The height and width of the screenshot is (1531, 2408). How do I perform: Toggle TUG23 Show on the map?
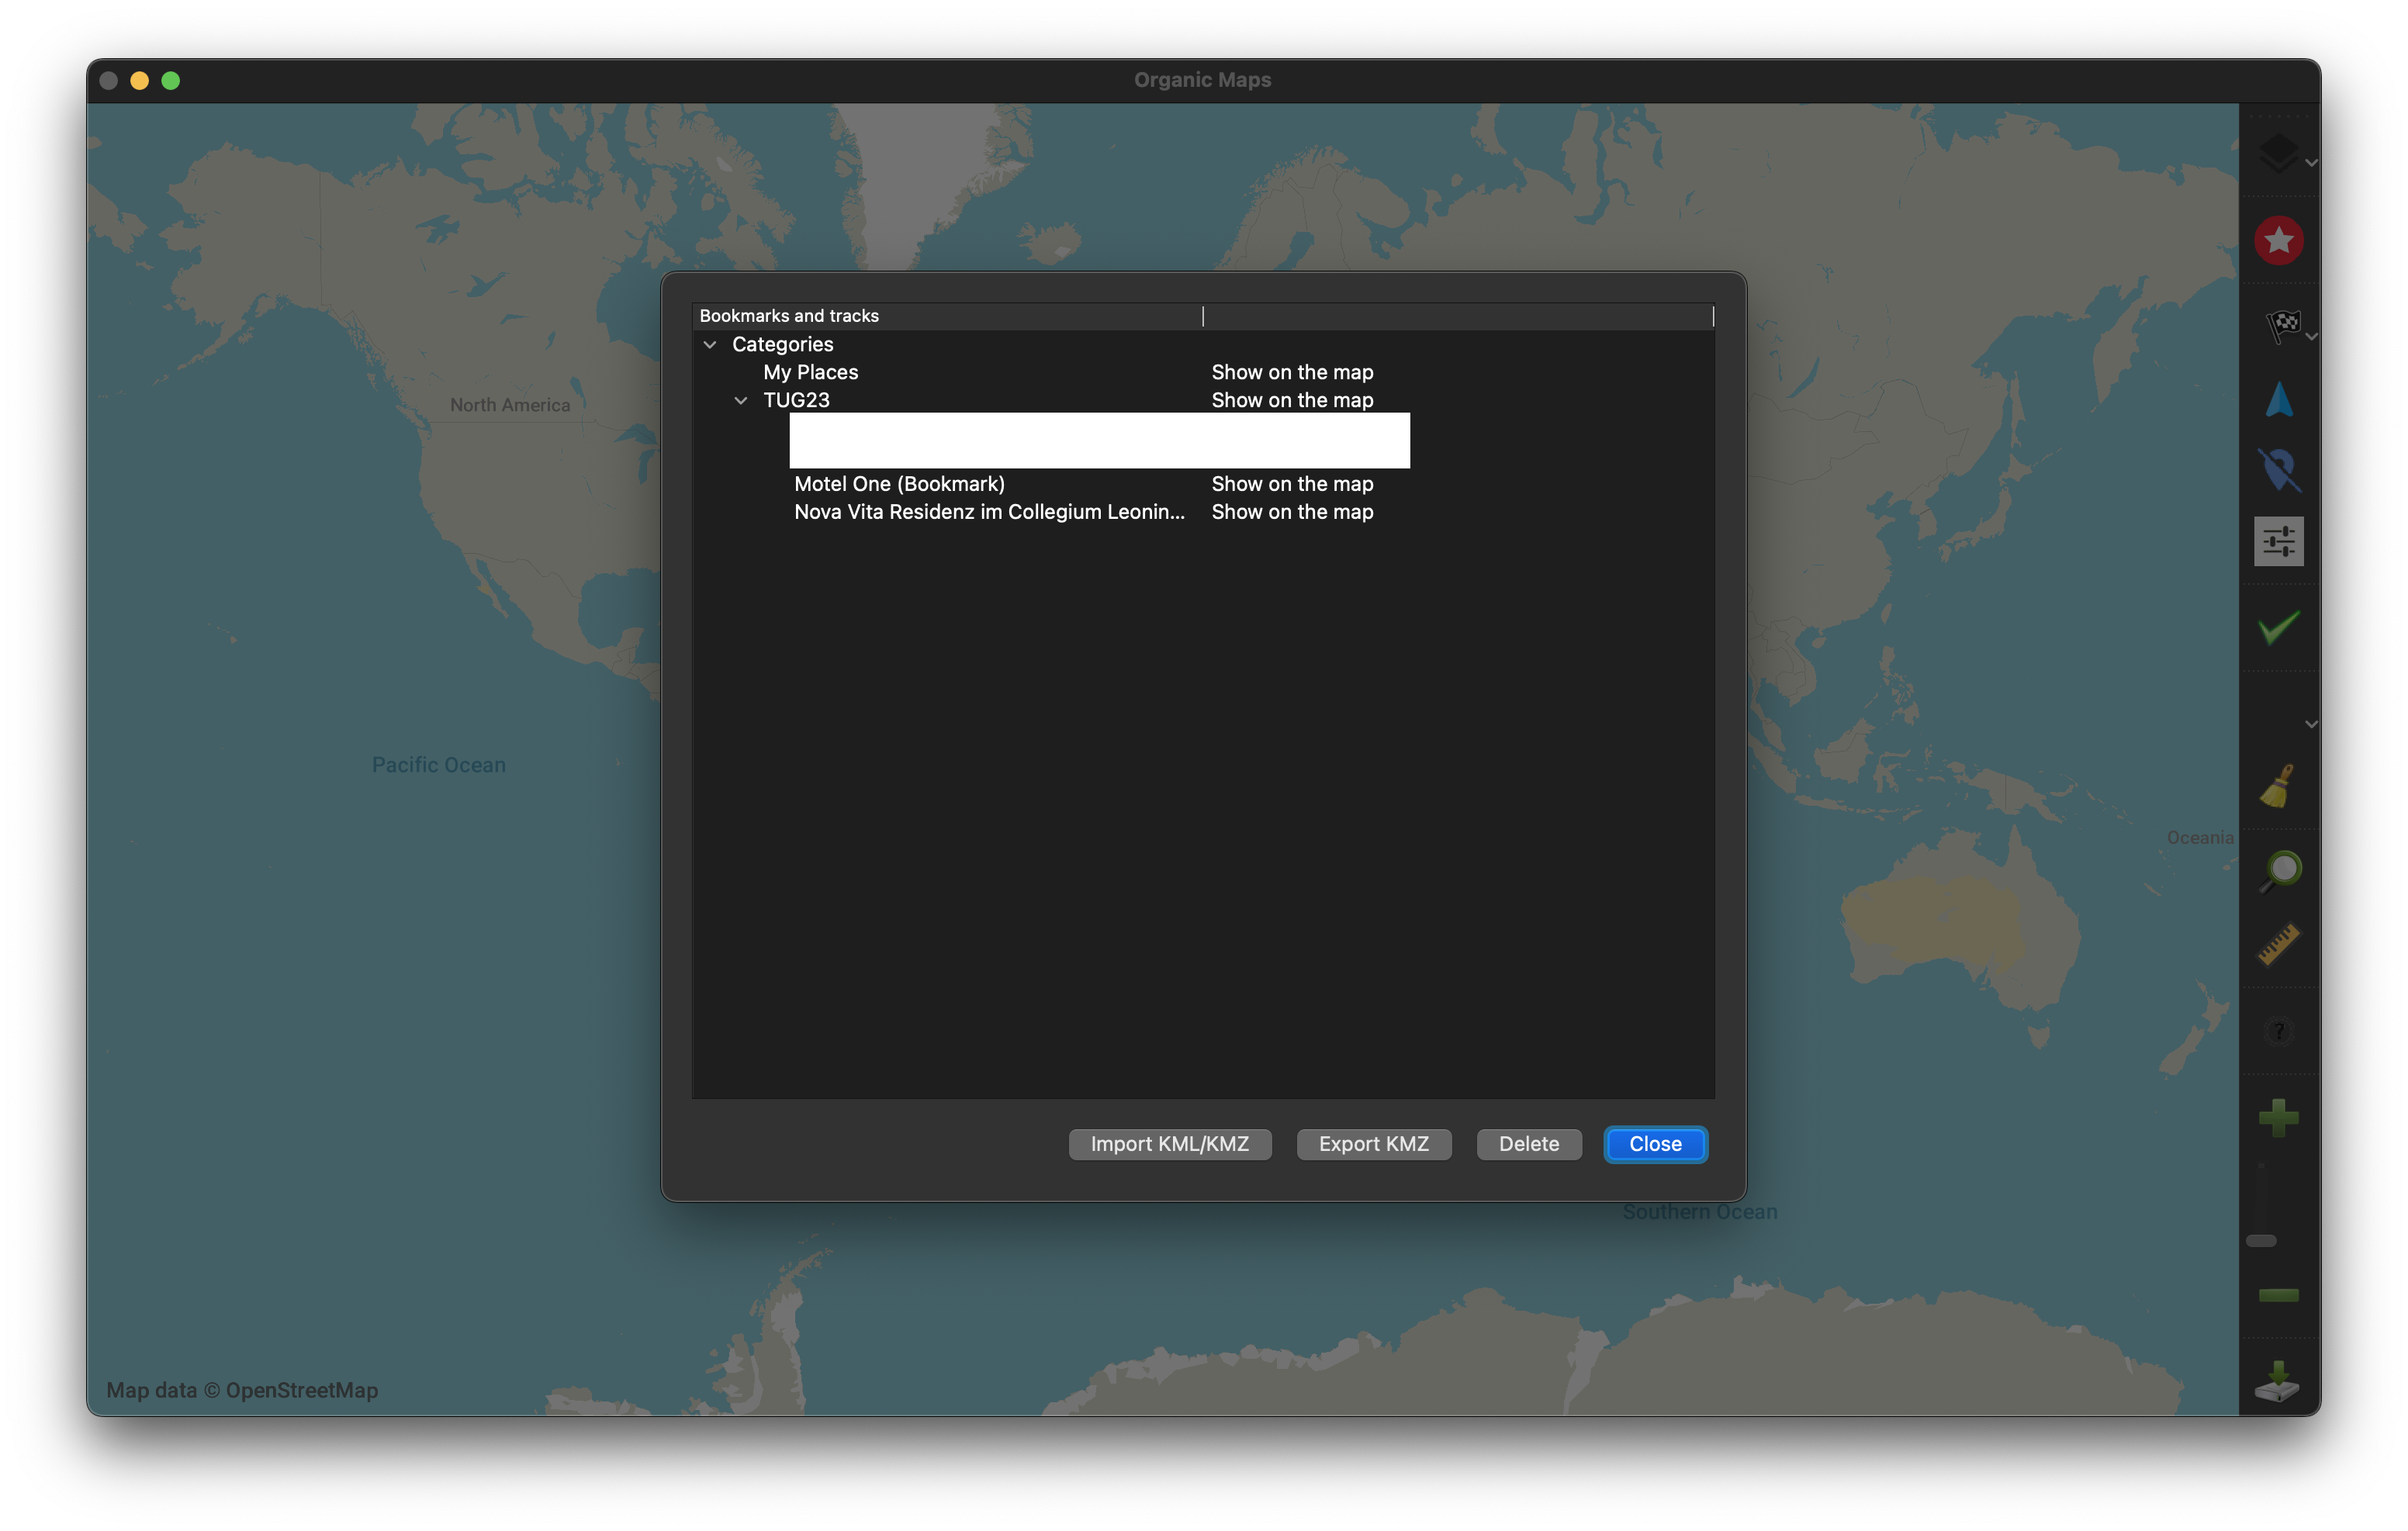[1291, 400]
